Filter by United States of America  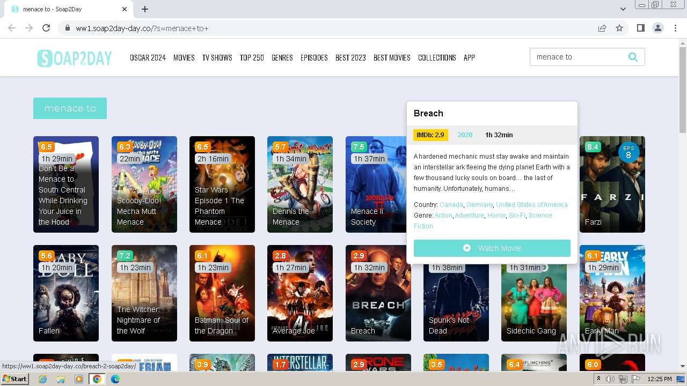531,204
